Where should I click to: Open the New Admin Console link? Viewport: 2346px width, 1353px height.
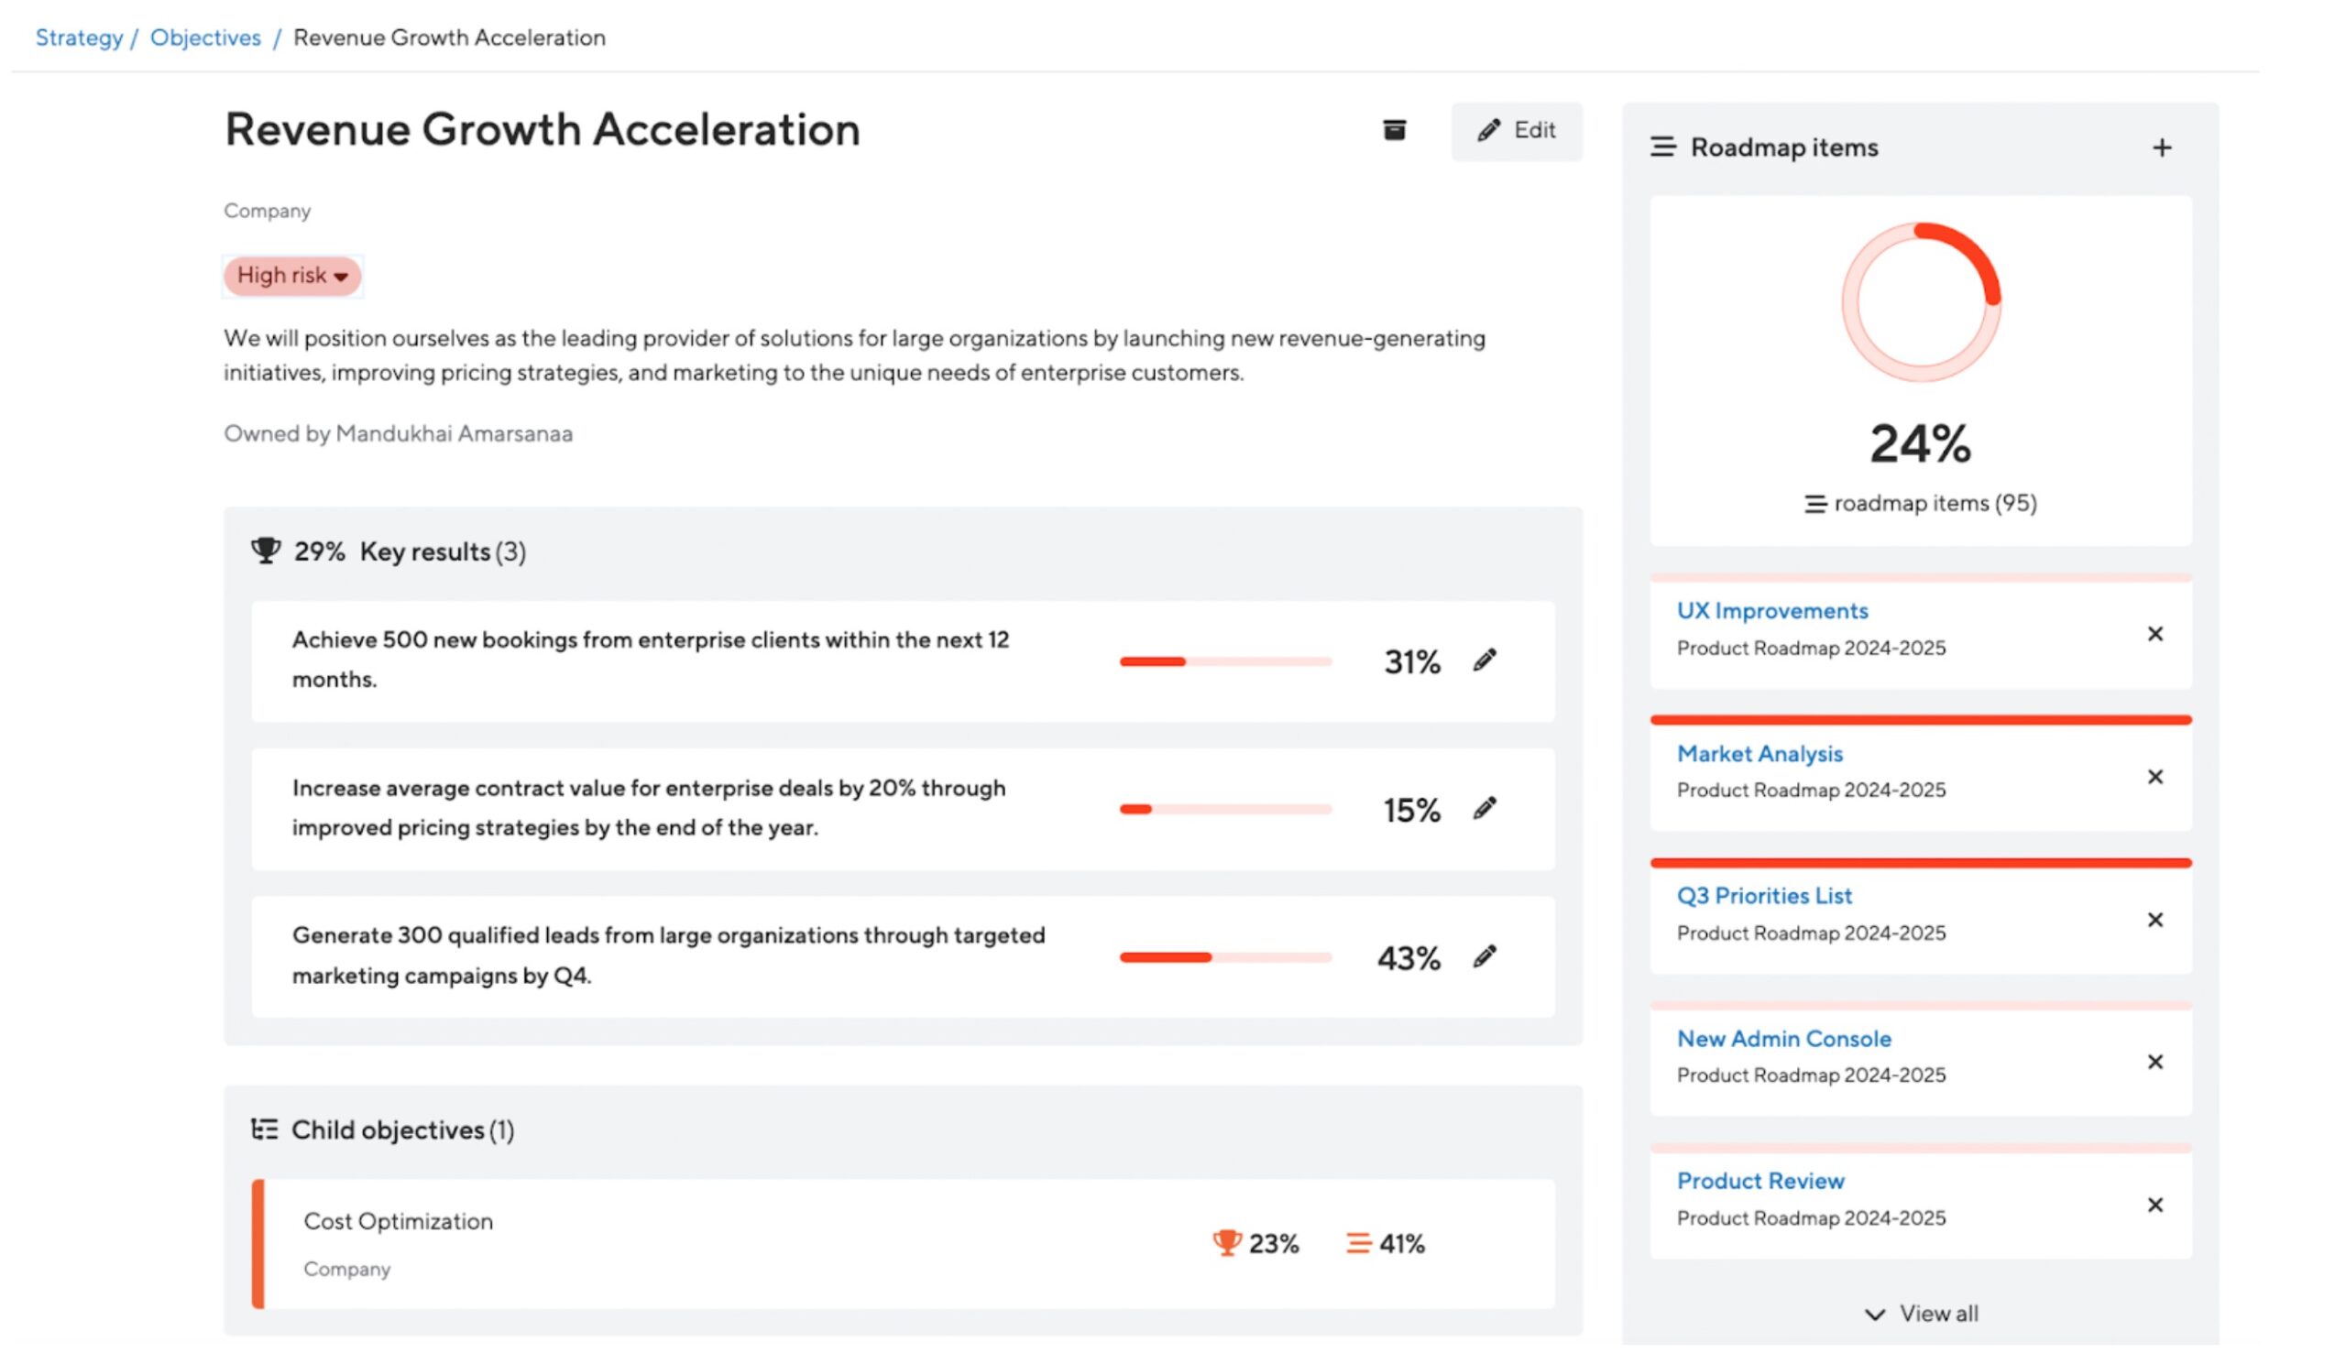coord(1782,1039)
